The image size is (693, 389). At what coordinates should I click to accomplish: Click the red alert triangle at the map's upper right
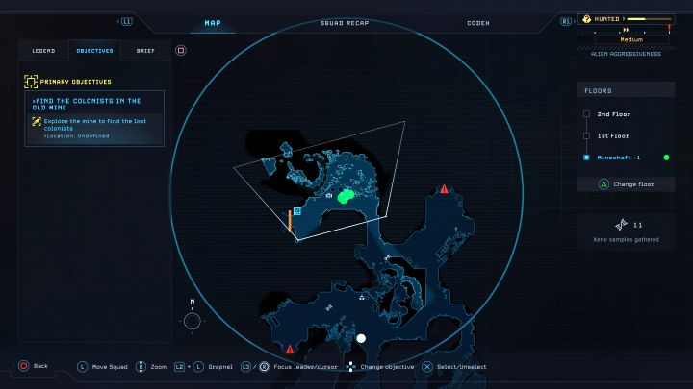point(444,190)
